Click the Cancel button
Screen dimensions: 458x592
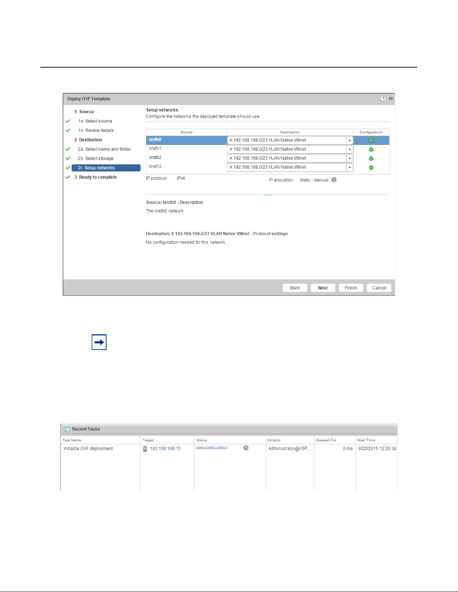pyautogui.click(x=379, y=288)
